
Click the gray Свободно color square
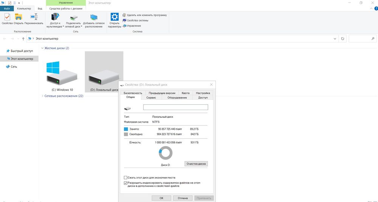126,134
